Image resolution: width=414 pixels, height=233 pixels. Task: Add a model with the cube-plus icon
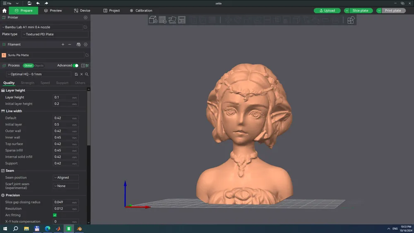tap(153, 20)
